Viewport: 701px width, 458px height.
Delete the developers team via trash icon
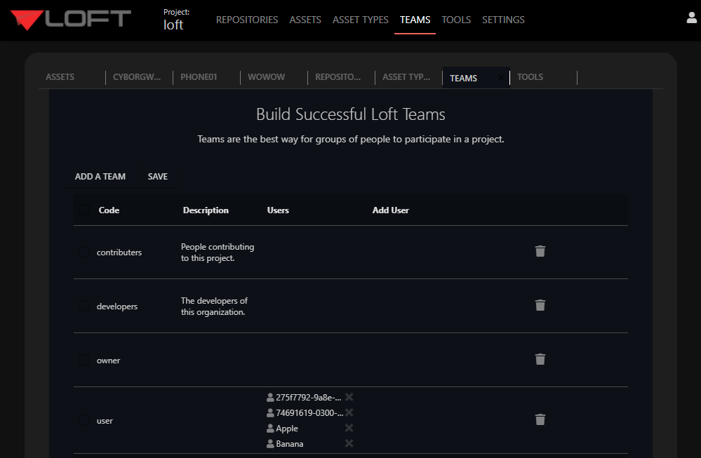click(540, 305)
